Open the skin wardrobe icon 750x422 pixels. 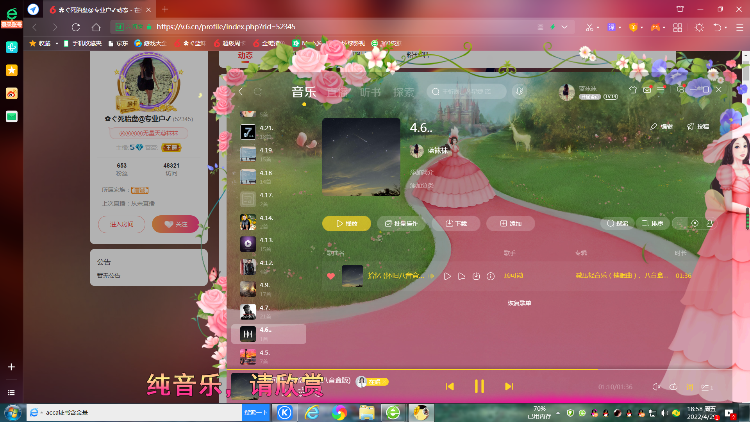633,89
